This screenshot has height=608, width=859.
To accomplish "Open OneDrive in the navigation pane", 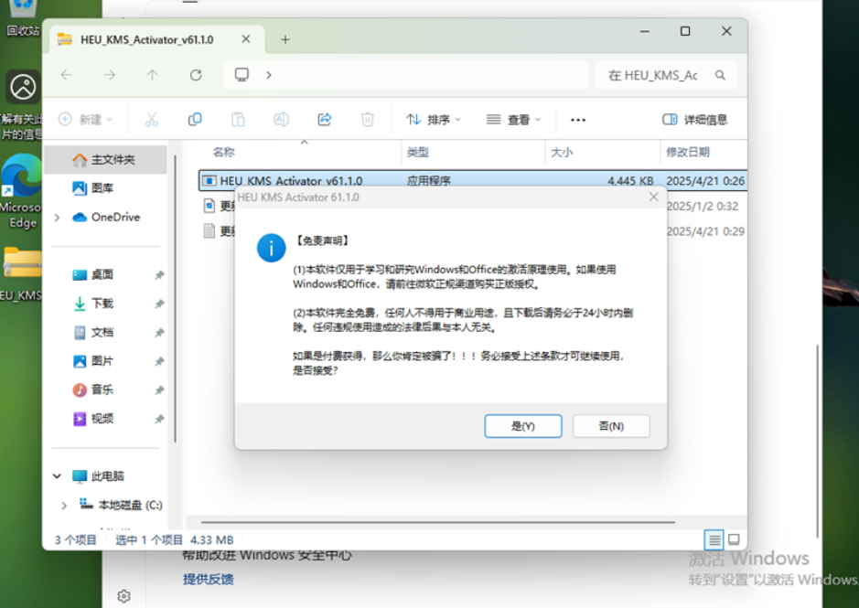I will [107, 217].
